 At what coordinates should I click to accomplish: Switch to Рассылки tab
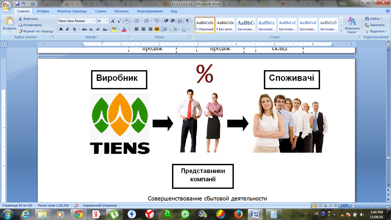click(x=121, y=11)
